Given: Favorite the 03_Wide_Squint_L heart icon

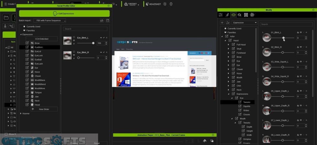Looking at the screenshot, I should pyautogui.click(x=301, y=62).
